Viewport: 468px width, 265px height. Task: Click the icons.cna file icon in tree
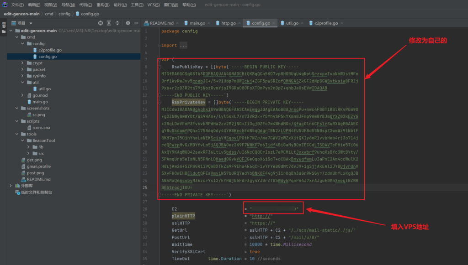click(29, 127)
